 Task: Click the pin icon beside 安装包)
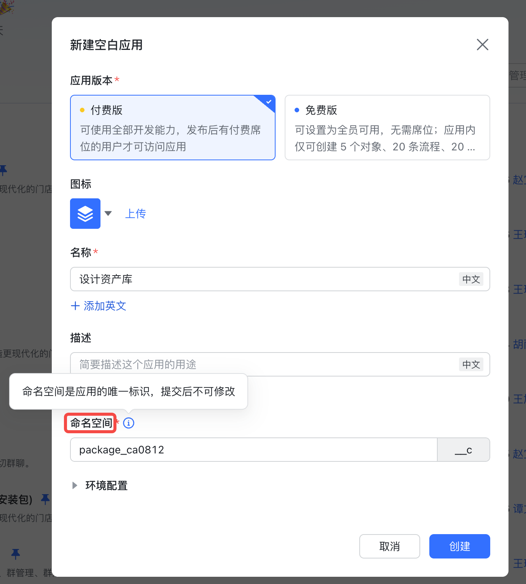[45, 499]
